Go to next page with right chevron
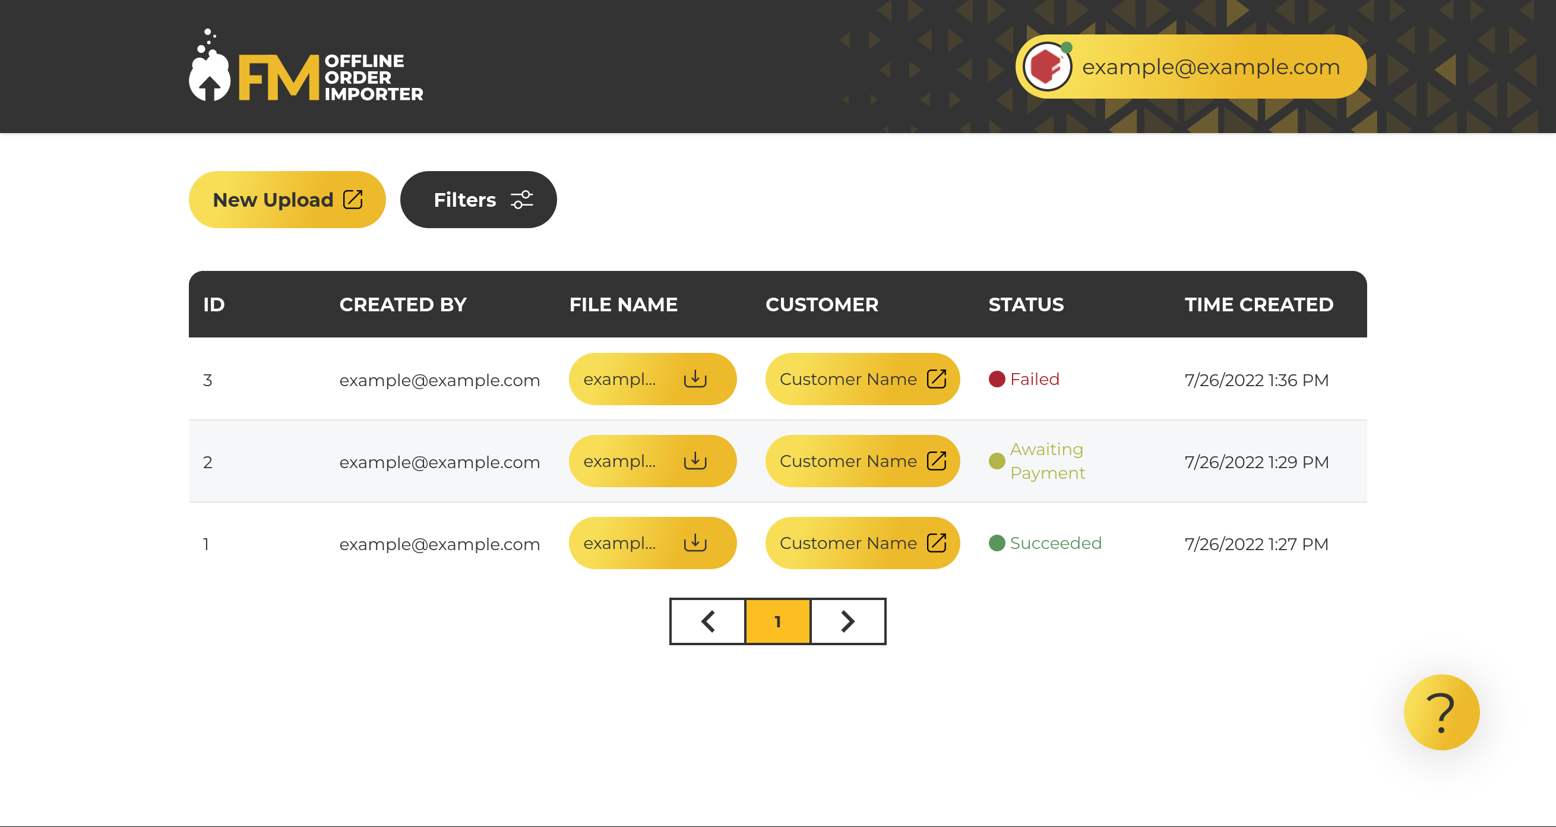 848,621
